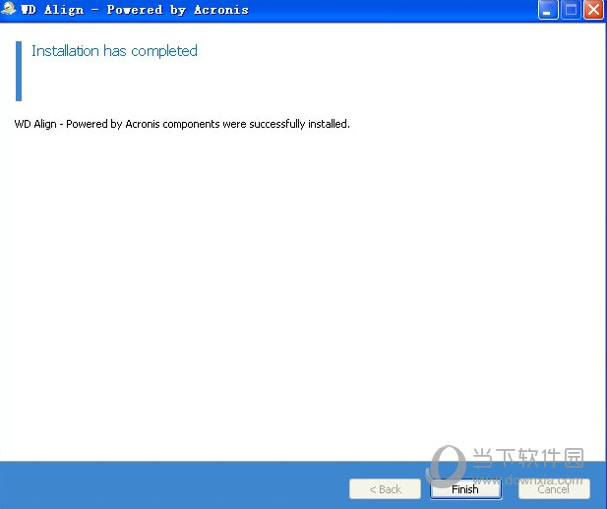Click the Finish button
The height and width of the screenshot is (509, 607).
click(x=465, y=489)
